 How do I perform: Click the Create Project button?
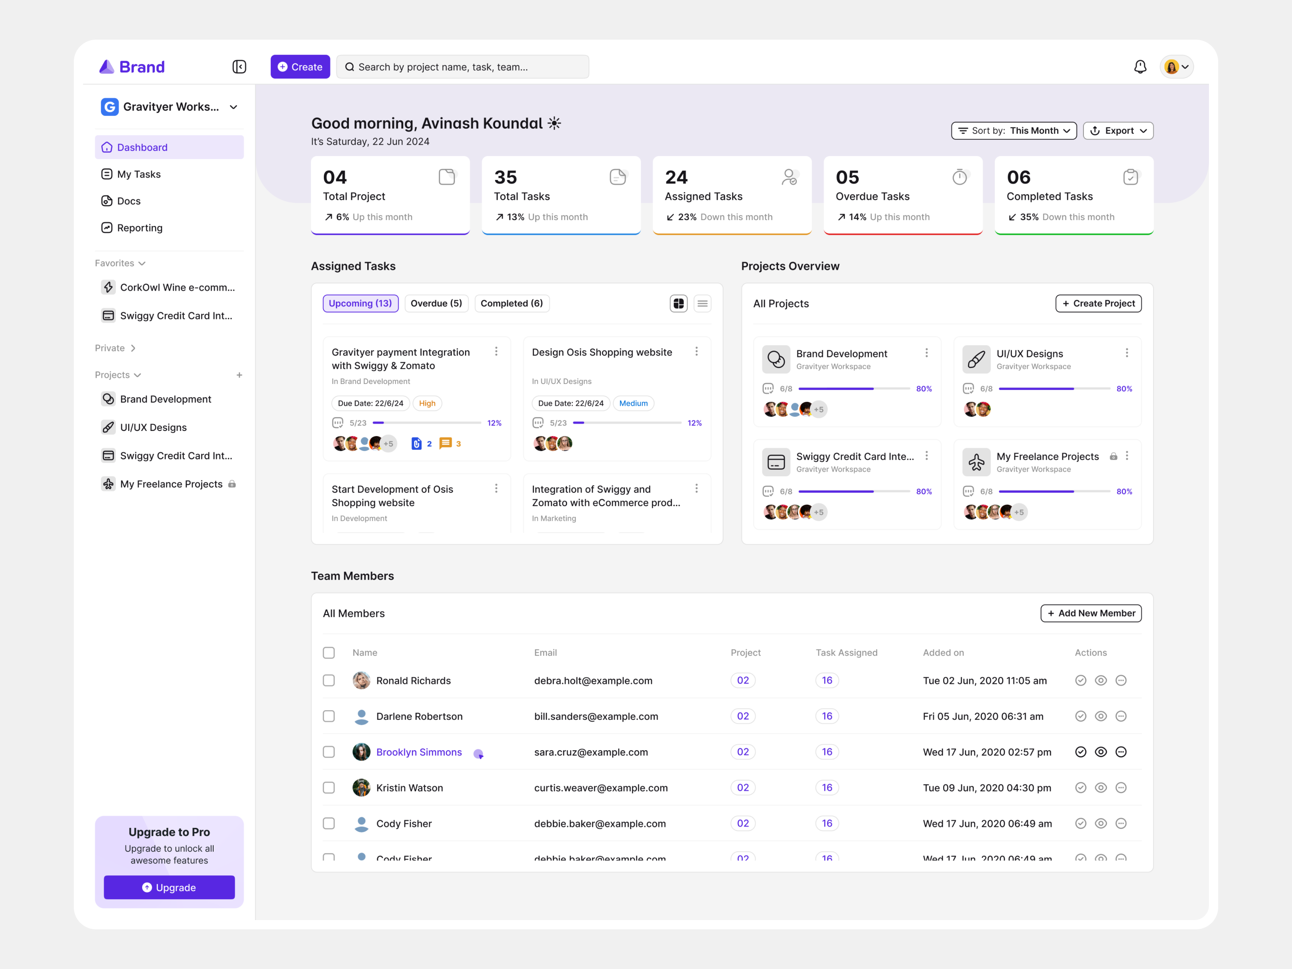pyautogui.click(x=1098, y=303)
